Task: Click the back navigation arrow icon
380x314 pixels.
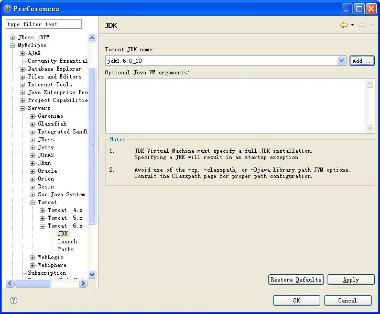Action: pos(344,25)
